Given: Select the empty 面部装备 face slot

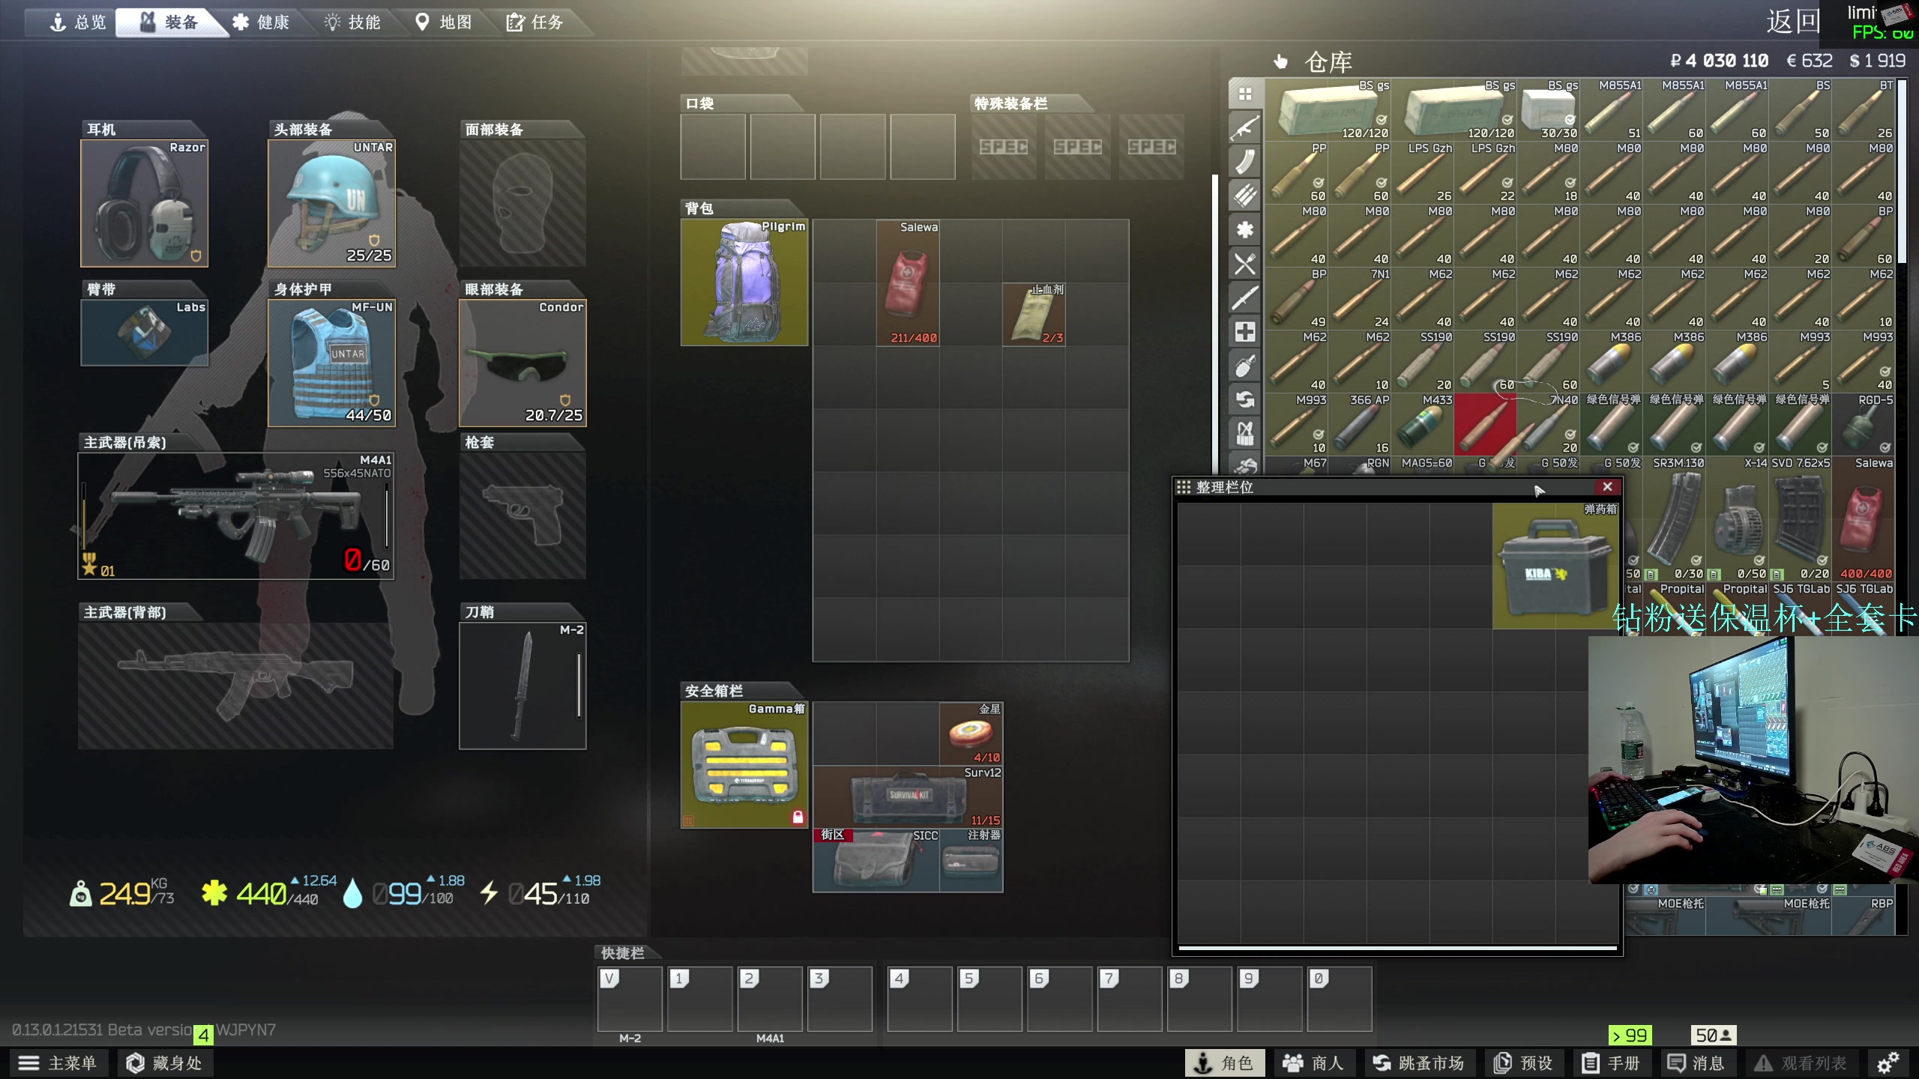Looking at the screenshot, I should coord(522,203).
